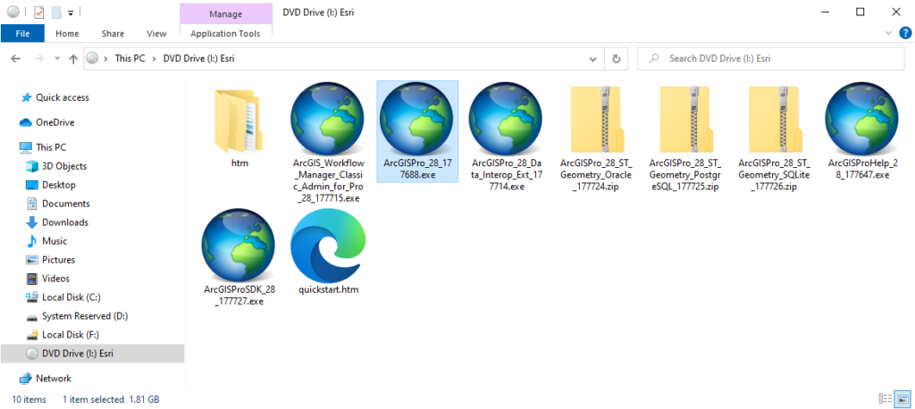Click New folder icon in title bar
Viewport: 915px width, 409px height.
tap(56, 12)
